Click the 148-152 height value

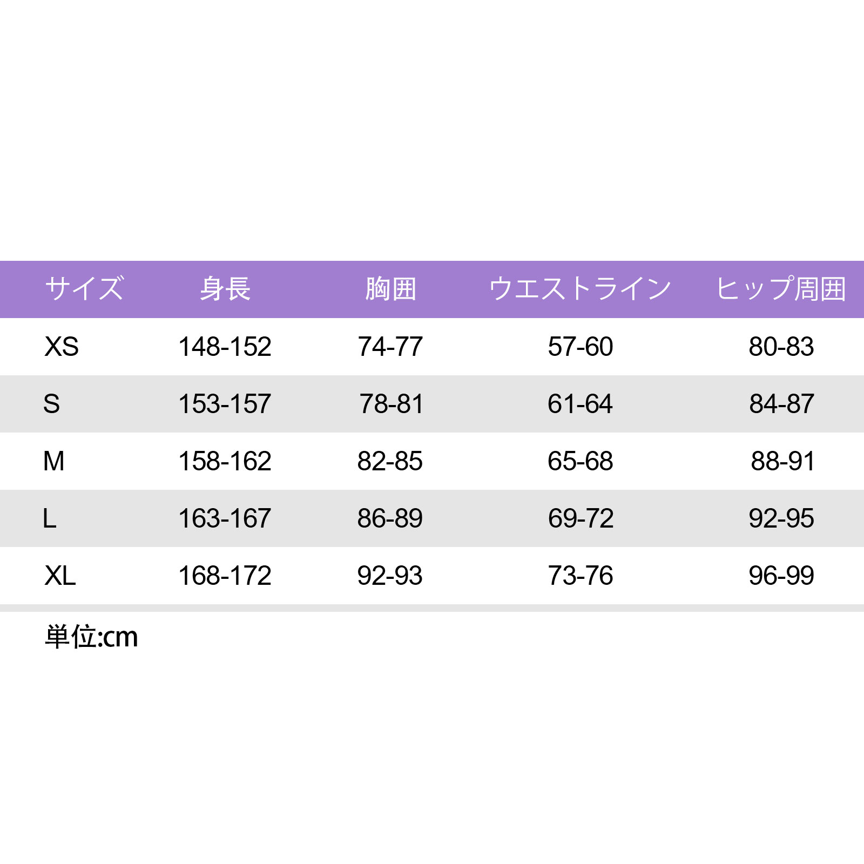point(225,347)
